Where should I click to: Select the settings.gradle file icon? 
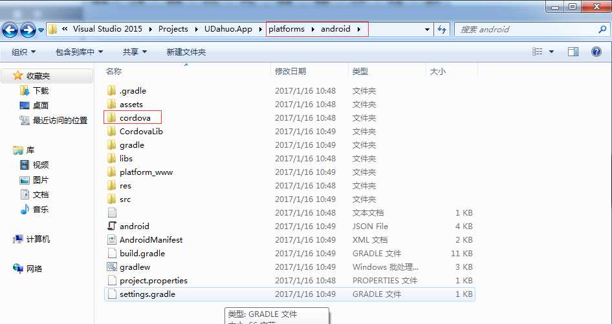point(112,294)
